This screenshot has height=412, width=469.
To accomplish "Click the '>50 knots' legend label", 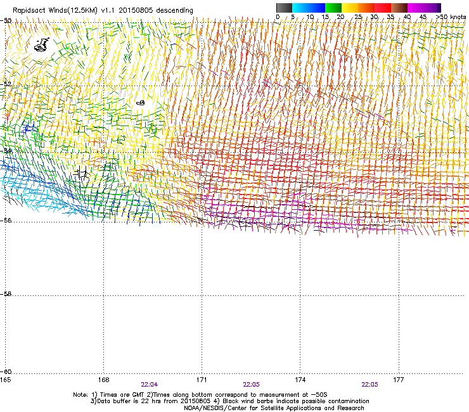I will tap(451, 17).
